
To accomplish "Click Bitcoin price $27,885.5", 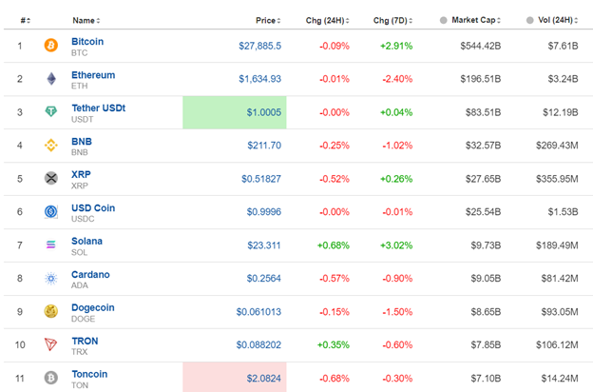I will pyautogui.click(x=259, y=46).
